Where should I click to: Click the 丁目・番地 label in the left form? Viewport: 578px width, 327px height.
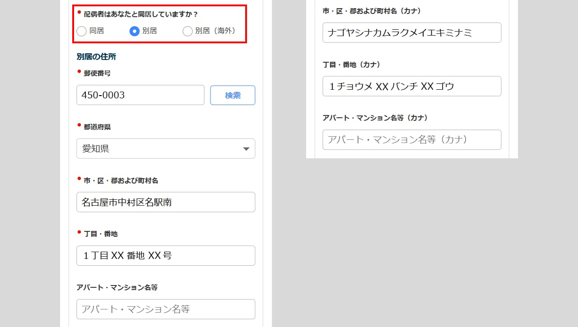pyautogui.click(x=101, y=234)
